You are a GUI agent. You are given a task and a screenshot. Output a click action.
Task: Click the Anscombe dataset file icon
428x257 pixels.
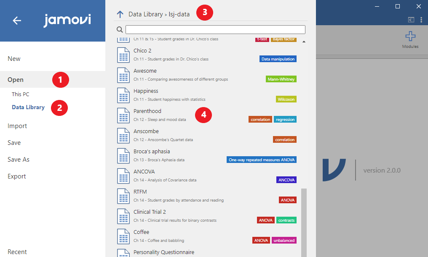123,136
